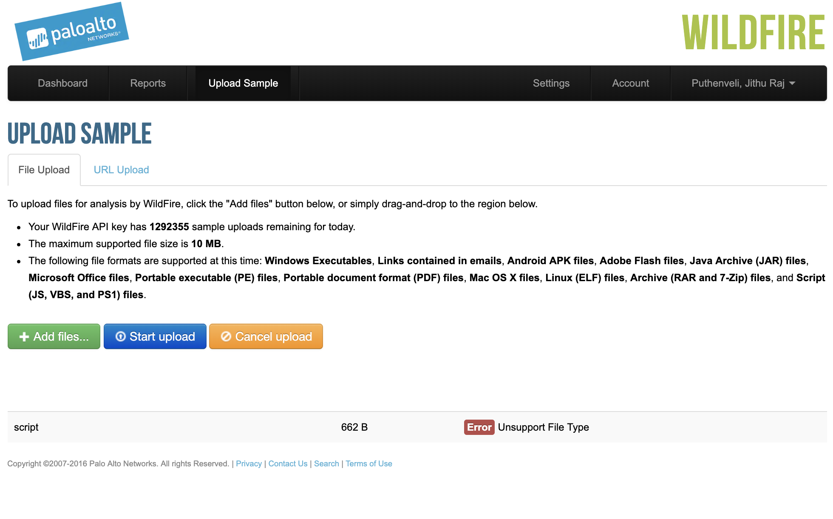Image resolution: width=833 pixels, height=519 pixels.
Task: Select the Dashboard navigation item
Action: point(62,83)
